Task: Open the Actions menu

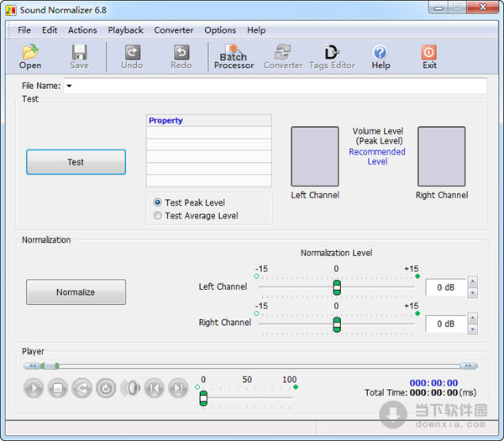Action: (x=82, y=30)
